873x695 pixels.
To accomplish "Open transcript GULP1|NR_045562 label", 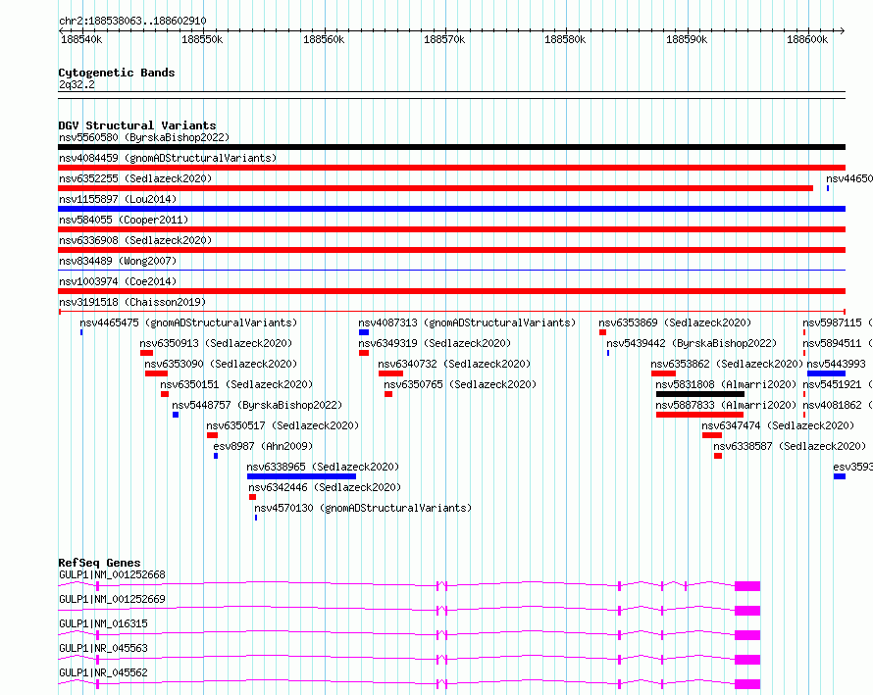I will 104,672.
